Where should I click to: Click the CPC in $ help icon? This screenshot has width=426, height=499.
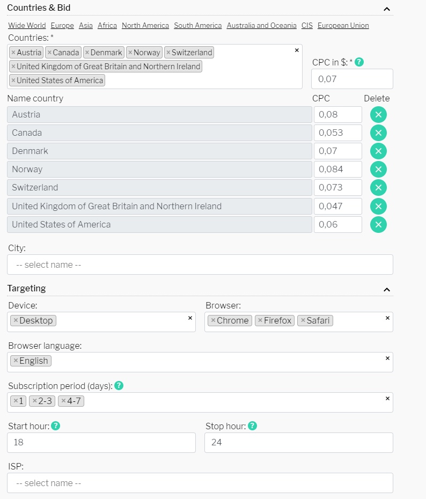(359, 62)
